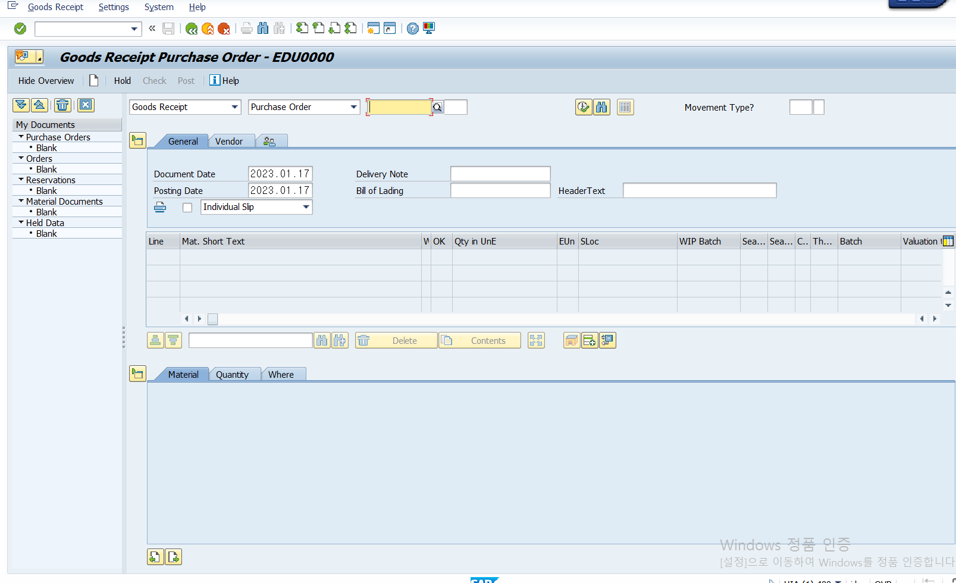Click the Document Date field
The width and height of the screenshot is (956, 583).
click(x=280, y=174)
